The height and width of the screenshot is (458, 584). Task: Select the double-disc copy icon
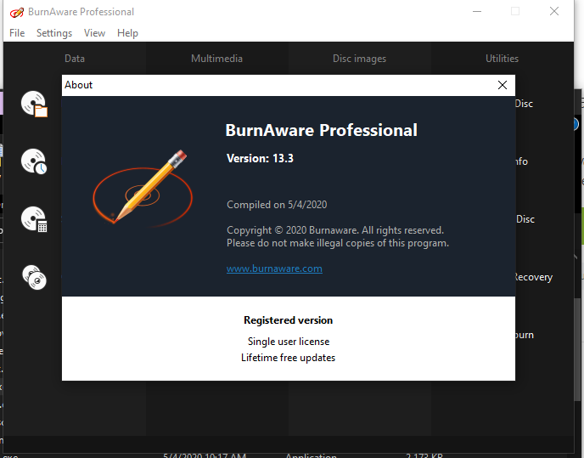coord(34,277)
